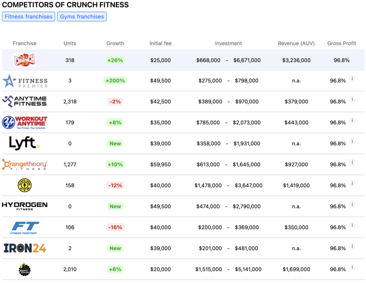366x283 pixels.
Task: Show info icon in Gold's Gym row
Action: tap(352, 183)
